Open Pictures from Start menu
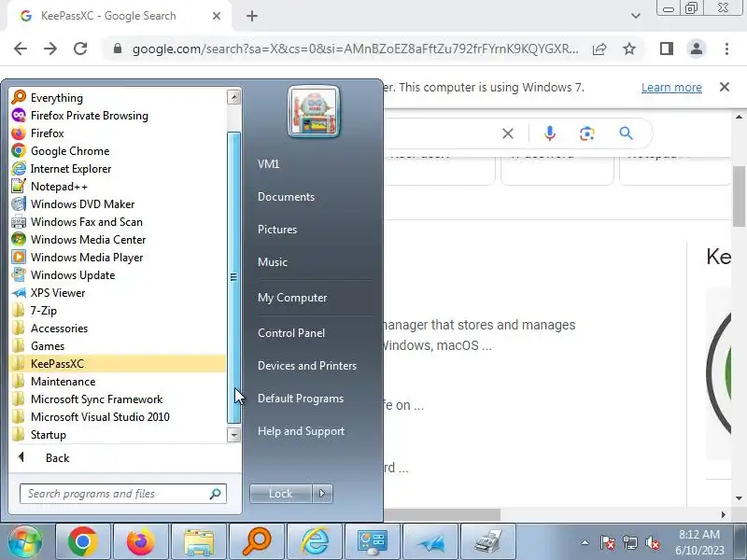747x560 pixels. pos(277,230)
